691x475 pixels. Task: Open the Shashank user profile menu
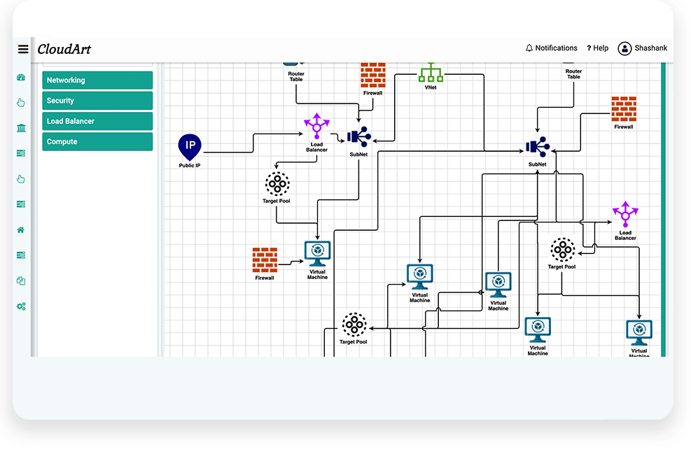point(642,48)
